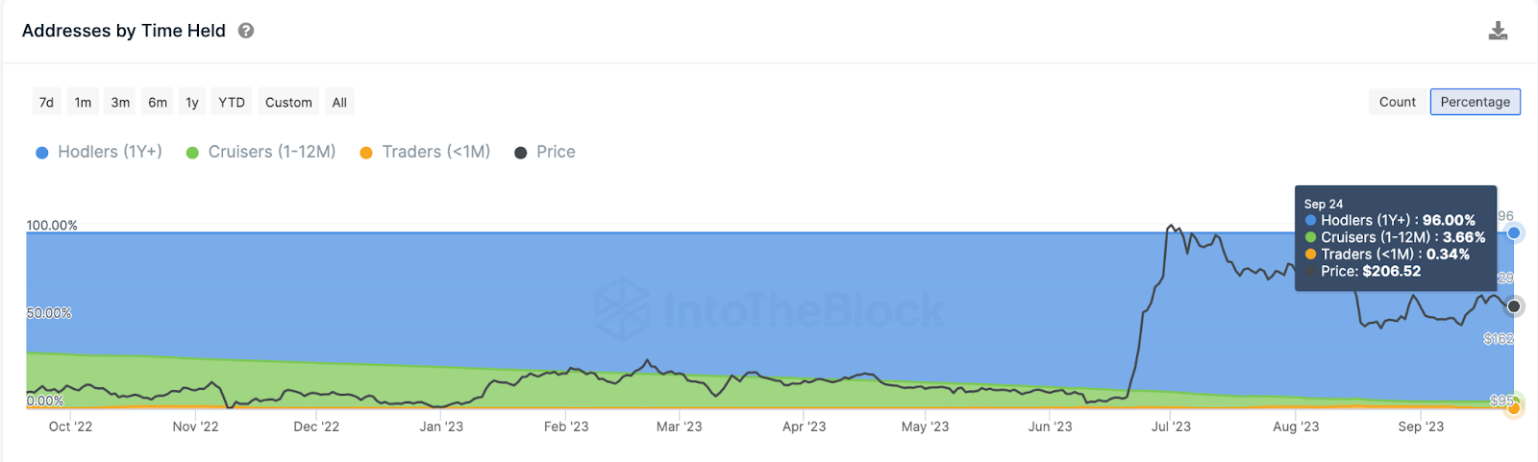
Task: Open the Custom date range picker
Action: coord(288,102)
